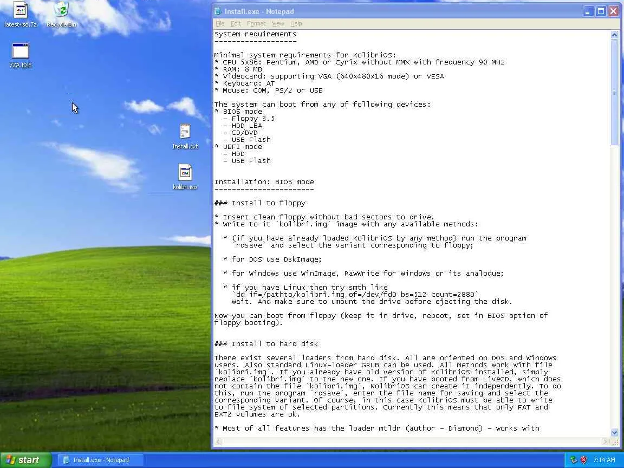Open the Start menu
The width and height of the screenshot is (624, 468).
point(25,460)
